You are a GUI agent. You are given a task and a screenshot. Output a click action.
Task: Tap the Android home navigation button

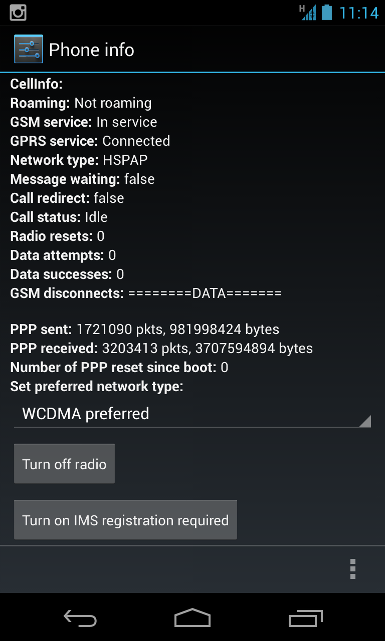coord(192,618)
